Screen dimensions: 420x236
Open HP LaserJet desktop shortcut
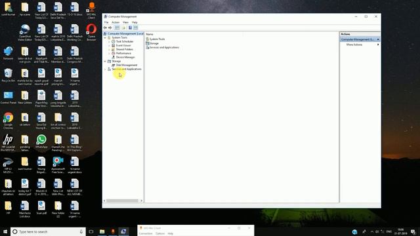(9, 143)
